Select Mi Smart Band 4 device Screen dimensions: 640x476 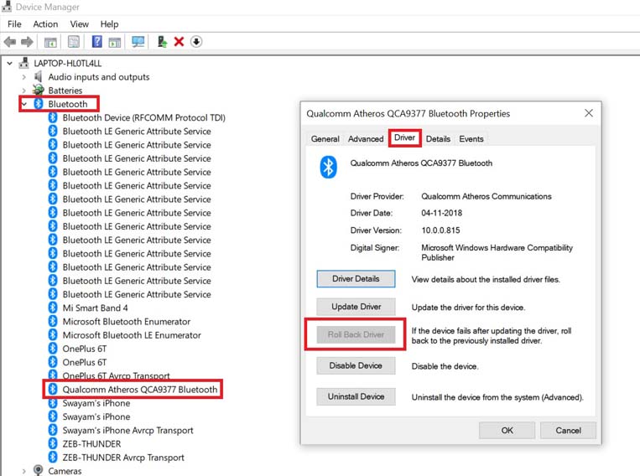click(95, 308)
